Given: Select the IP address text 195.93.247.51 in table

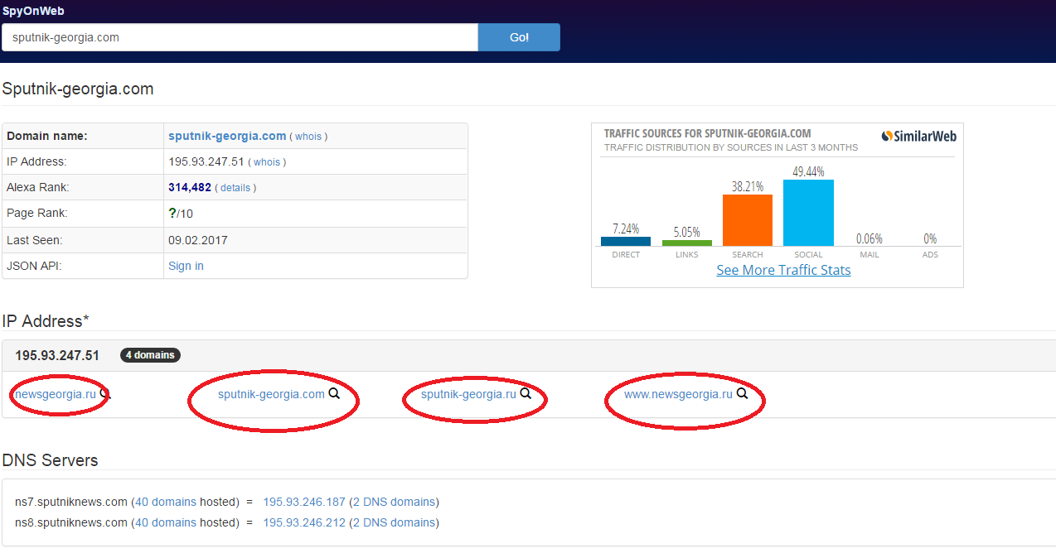Looking at the screenshot, I should tap(206, 162).
